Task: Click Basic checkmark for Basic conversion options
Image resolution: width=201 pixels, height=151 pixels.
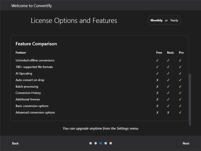Action: pos(168,106)
